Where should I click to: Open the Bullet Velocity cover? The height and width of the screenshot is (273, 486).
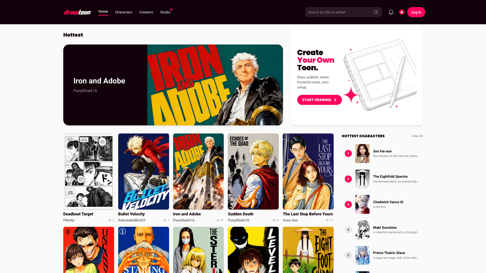(144, 171)
